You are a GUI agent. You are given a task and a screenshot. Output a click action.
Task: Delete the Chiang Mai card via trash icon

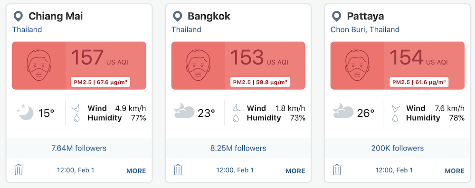click(x=19, y=170)
